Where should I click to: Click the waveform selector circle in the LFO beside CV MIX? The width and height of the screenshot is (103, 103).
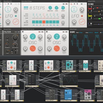point(82,22)
